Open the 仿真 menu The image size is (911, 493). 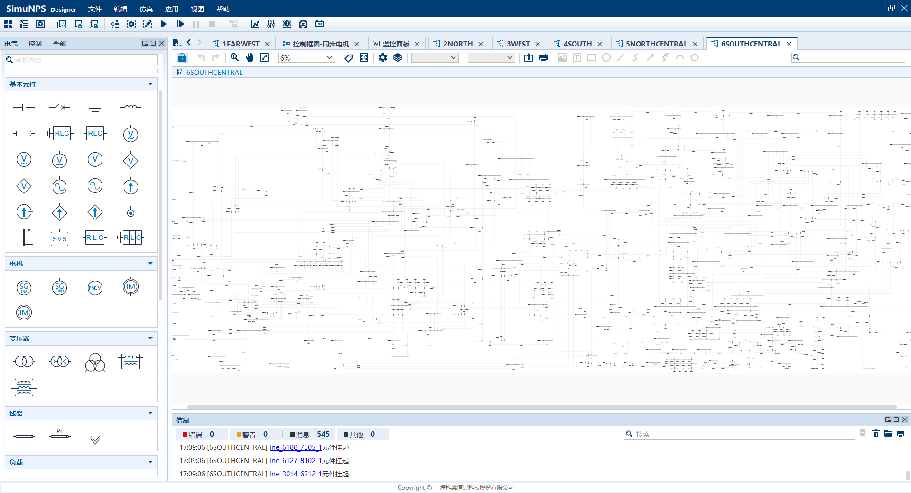point(146,9)
